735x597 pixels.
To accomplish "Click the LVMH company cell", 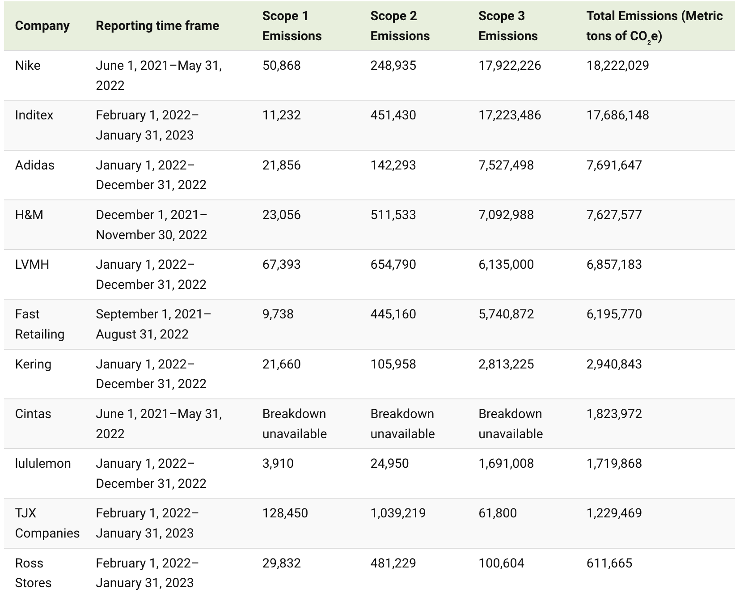I will pos(32,265).
